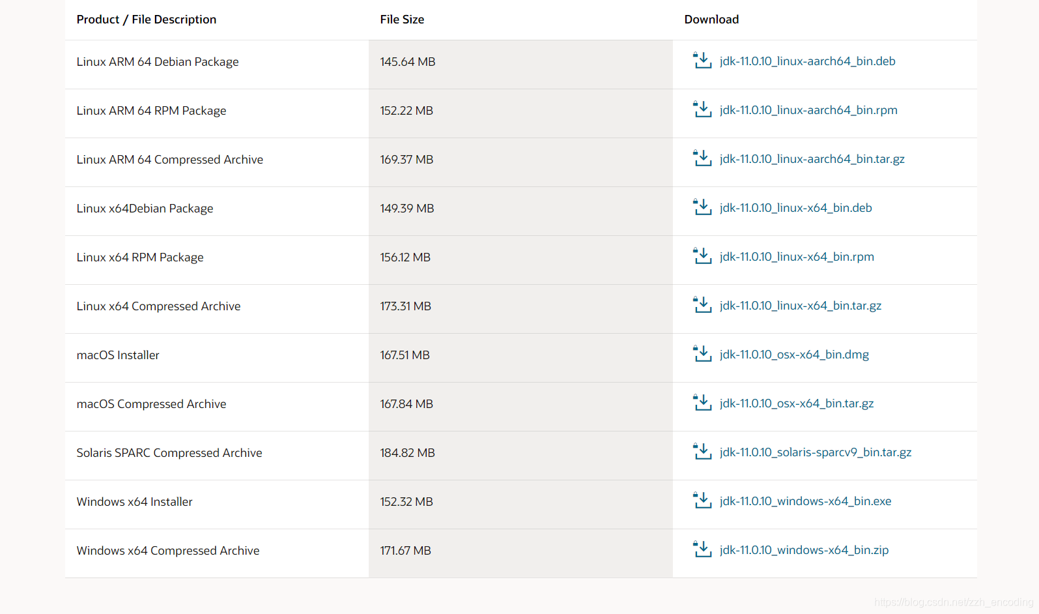Screen dimensions: 1039x614
Task: Click download icon for windows-x64_bin.zip
Action: tap(702, 549)
